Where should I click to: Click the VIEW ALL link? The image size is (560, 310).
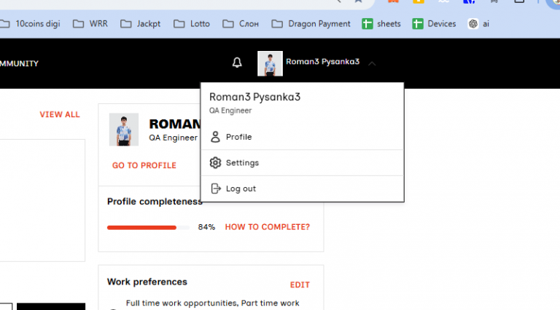[x=60, y=114]
